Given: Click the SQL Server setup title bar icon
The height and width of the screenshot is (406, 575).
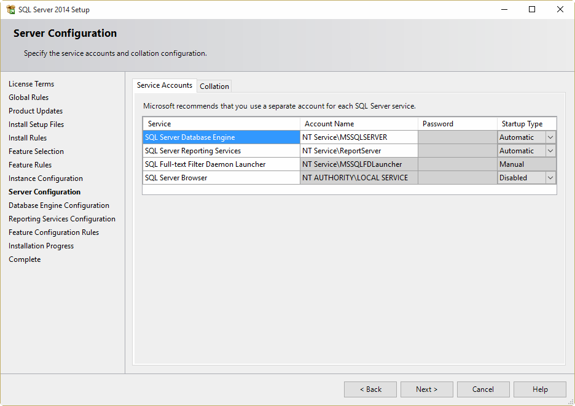Looking at the screenshot, I should (10, 9).
